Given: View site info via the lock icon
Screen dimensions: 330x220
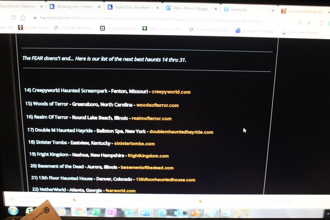Looking at the screenshot, I should (35, 18).
